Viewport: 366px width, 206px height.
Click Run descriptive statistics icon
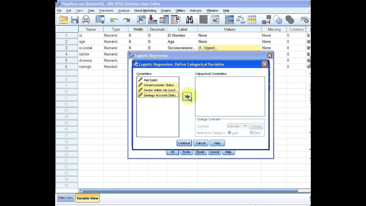[x=175, y=19]
